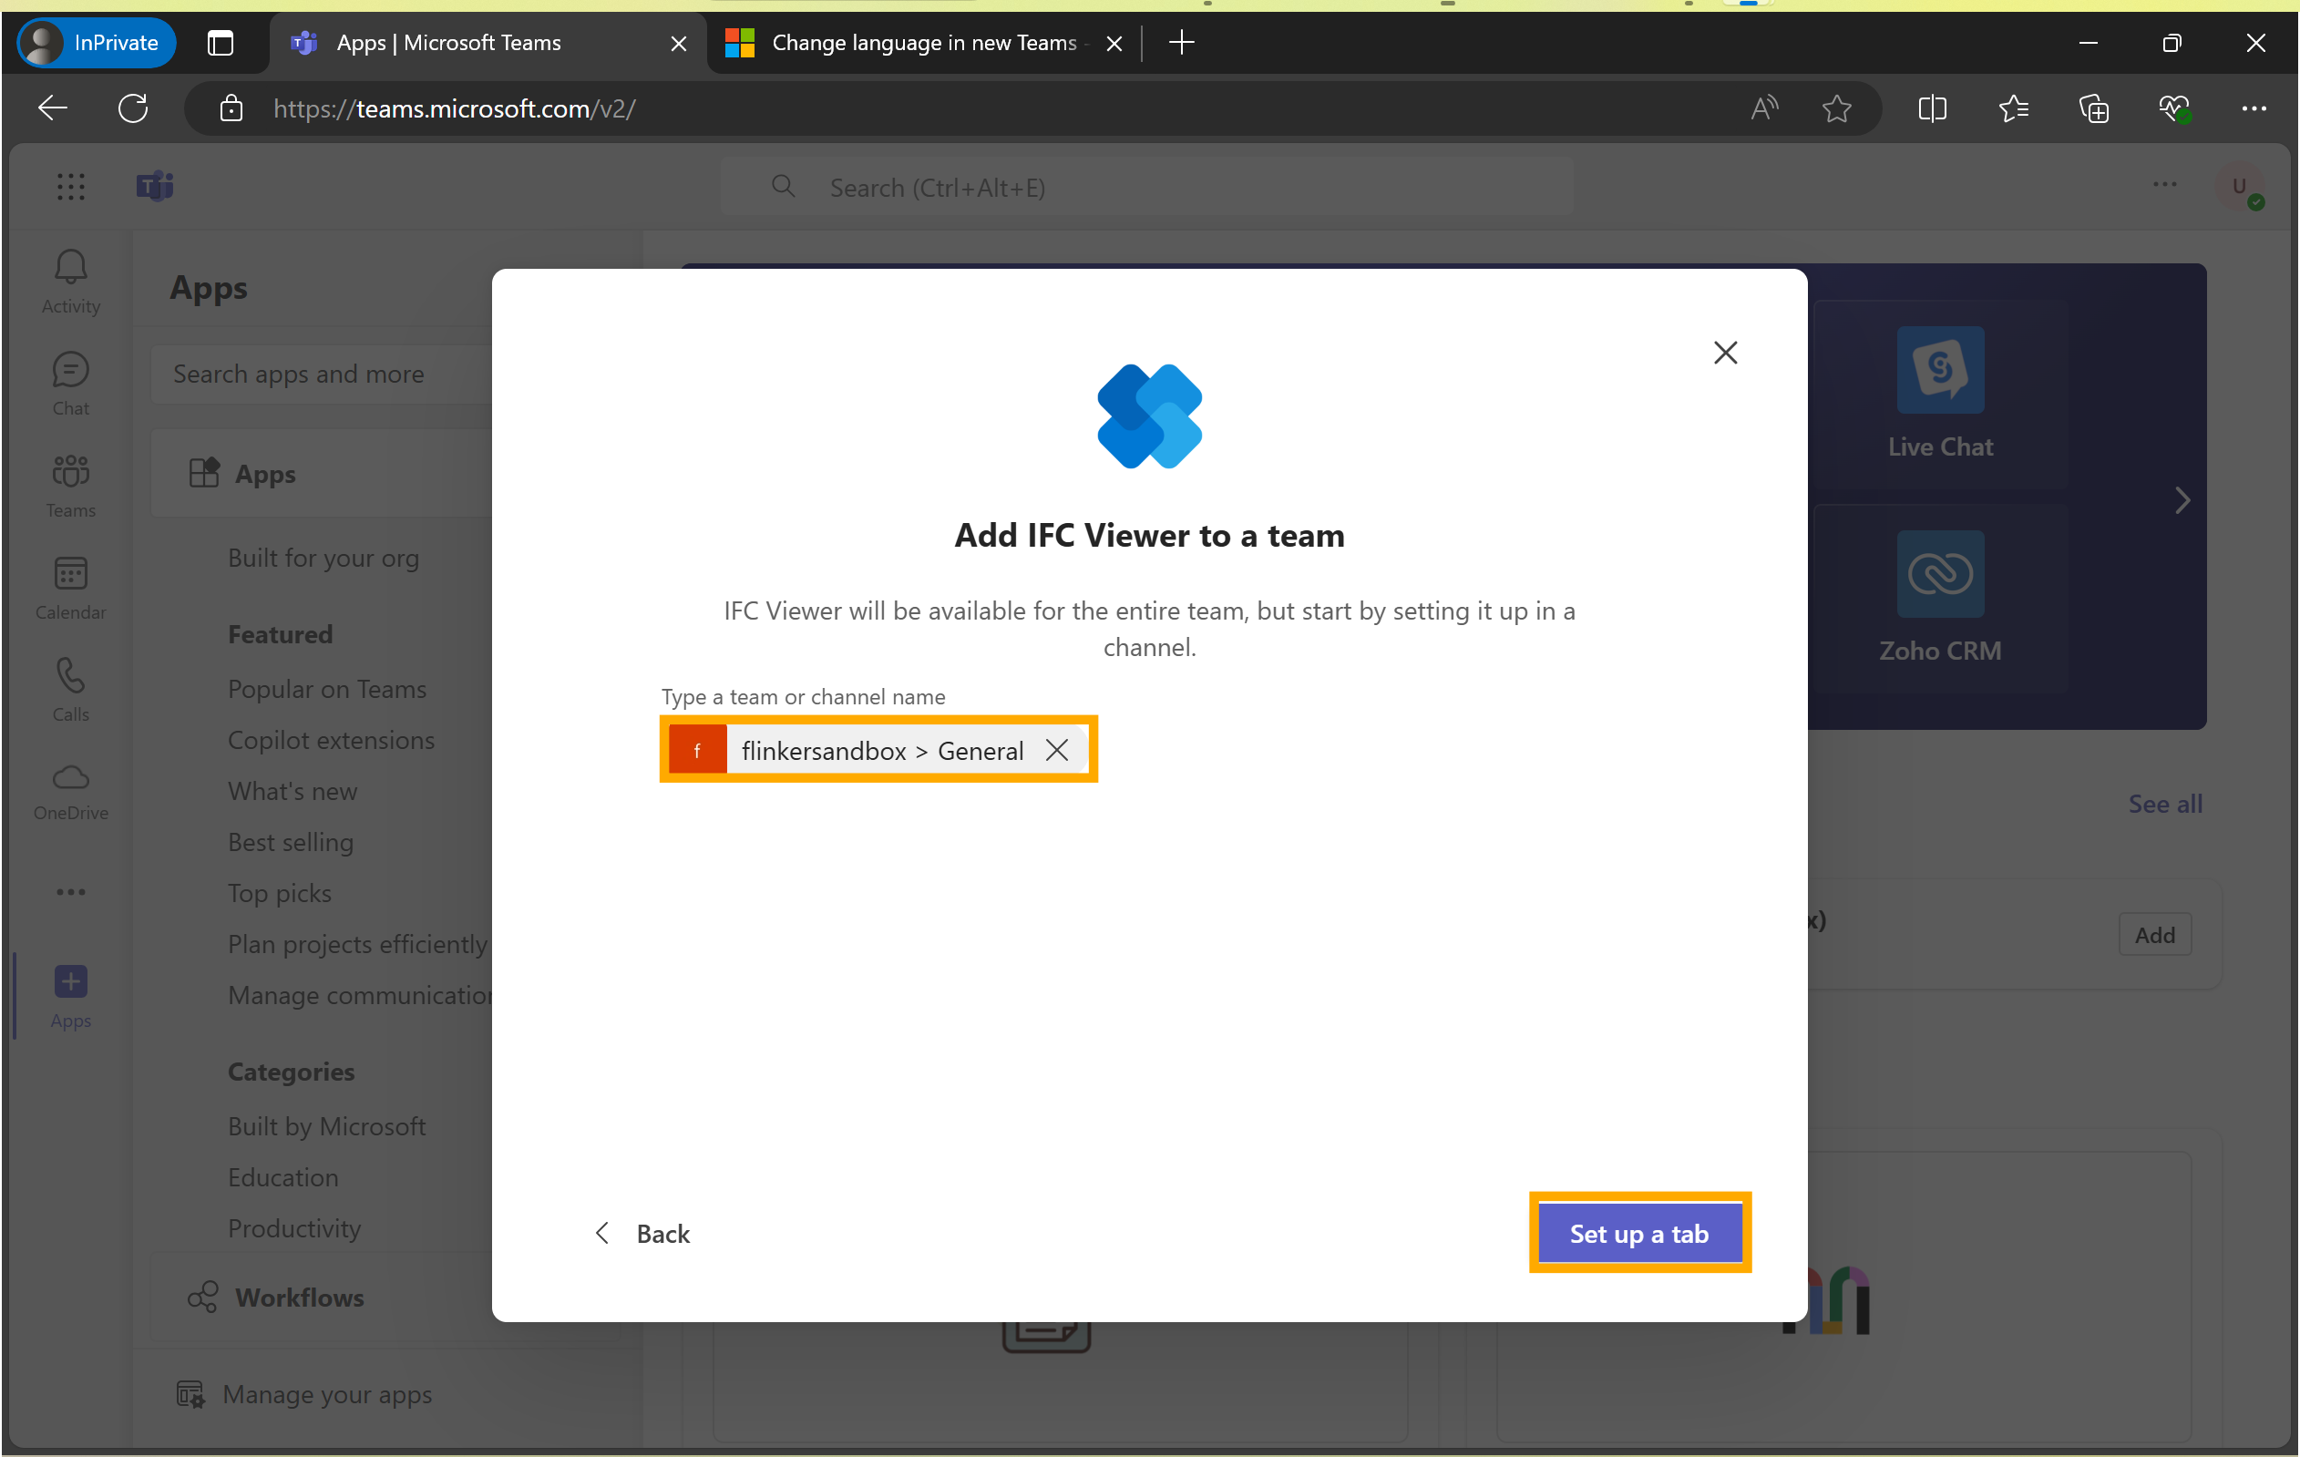Add this page to favorites star
Viewport: 2300px width, 1457px height.
tap(1836, 108)
